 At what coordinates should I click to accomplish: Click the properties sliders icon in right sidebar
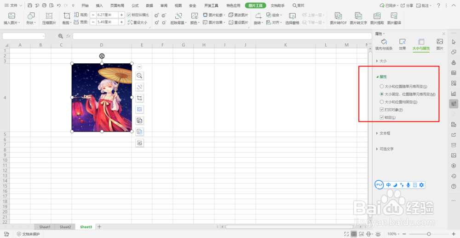pyautogui.click(x=454, y=104)
